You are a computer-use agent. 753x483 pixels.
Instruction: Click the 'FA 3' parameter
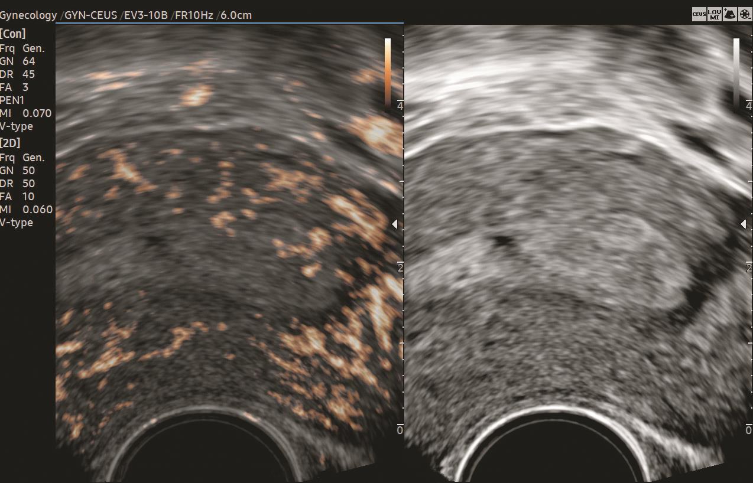click(14, 87)
